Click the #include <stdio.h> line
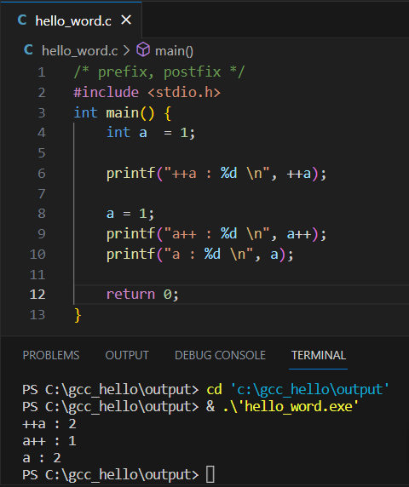 tap(147, 93)
